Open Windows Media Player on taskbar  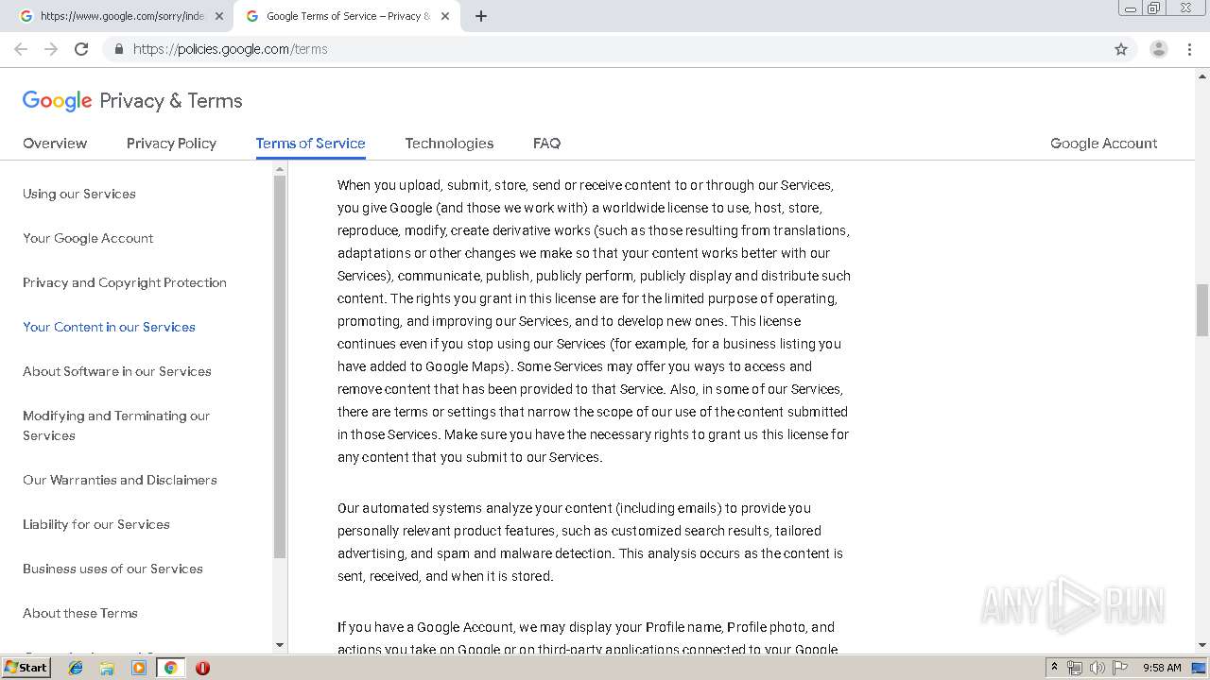(139, 668)
